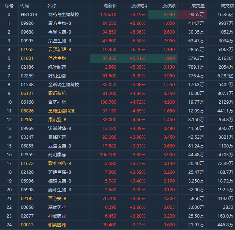235x230 pixels.
Task: Select 和黄医药 stock name
Action: point(57,225)
